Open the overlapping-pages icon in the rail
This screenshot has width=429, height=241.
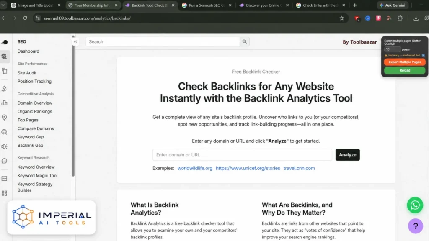click(4, 71)
